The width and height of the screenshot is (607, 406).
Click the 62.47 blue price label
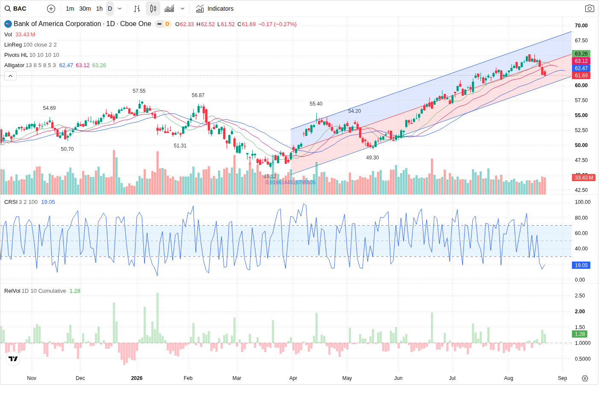pyautogui.click(x=581, y=68)
